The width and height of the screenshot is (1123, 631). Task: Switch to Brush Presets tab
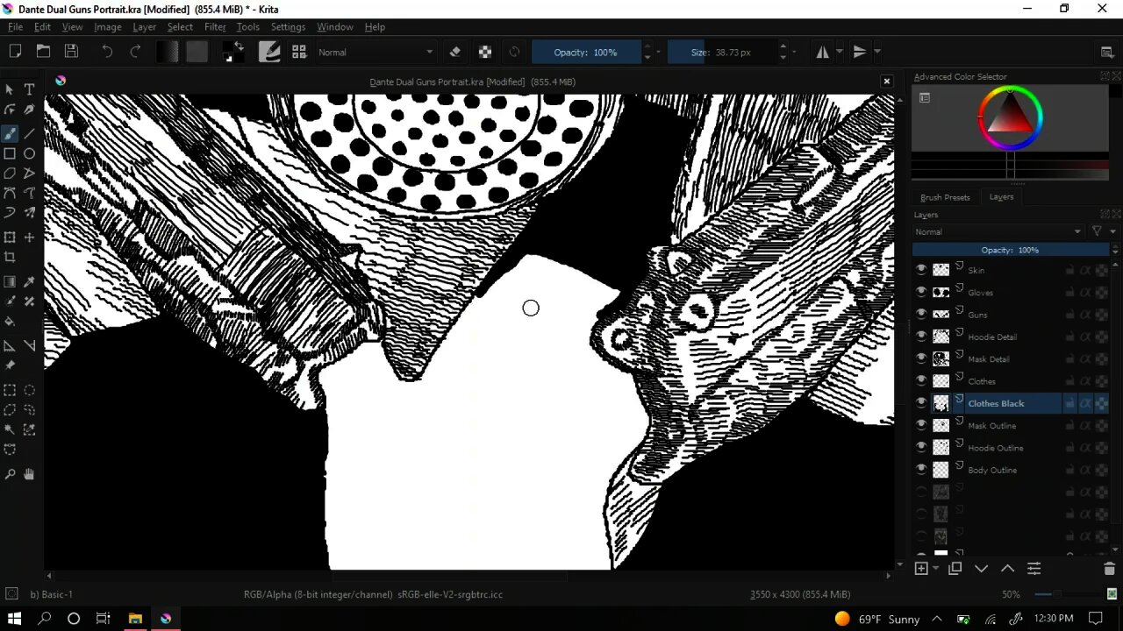click(945, 197)
